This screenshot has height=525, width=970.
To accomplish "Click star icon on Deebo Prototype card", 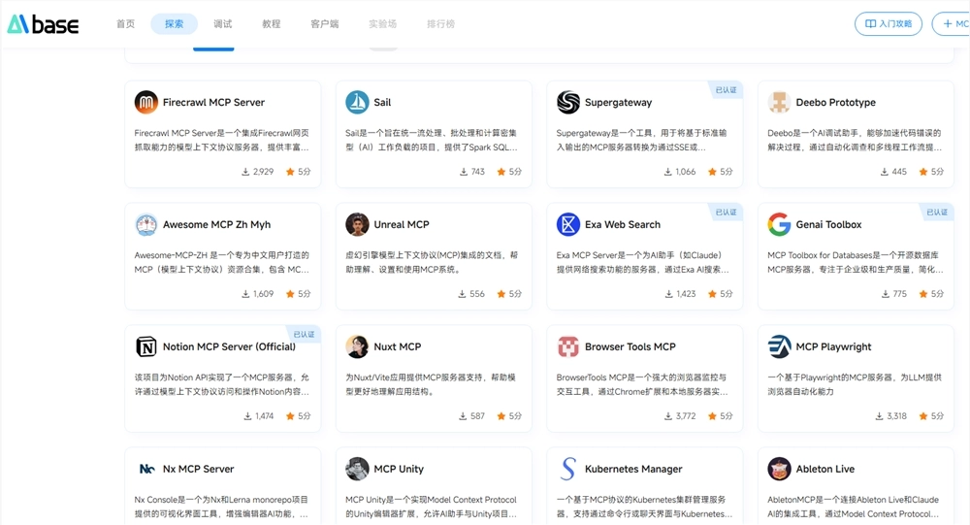I will pyautogui.click(x=923, y=172).
